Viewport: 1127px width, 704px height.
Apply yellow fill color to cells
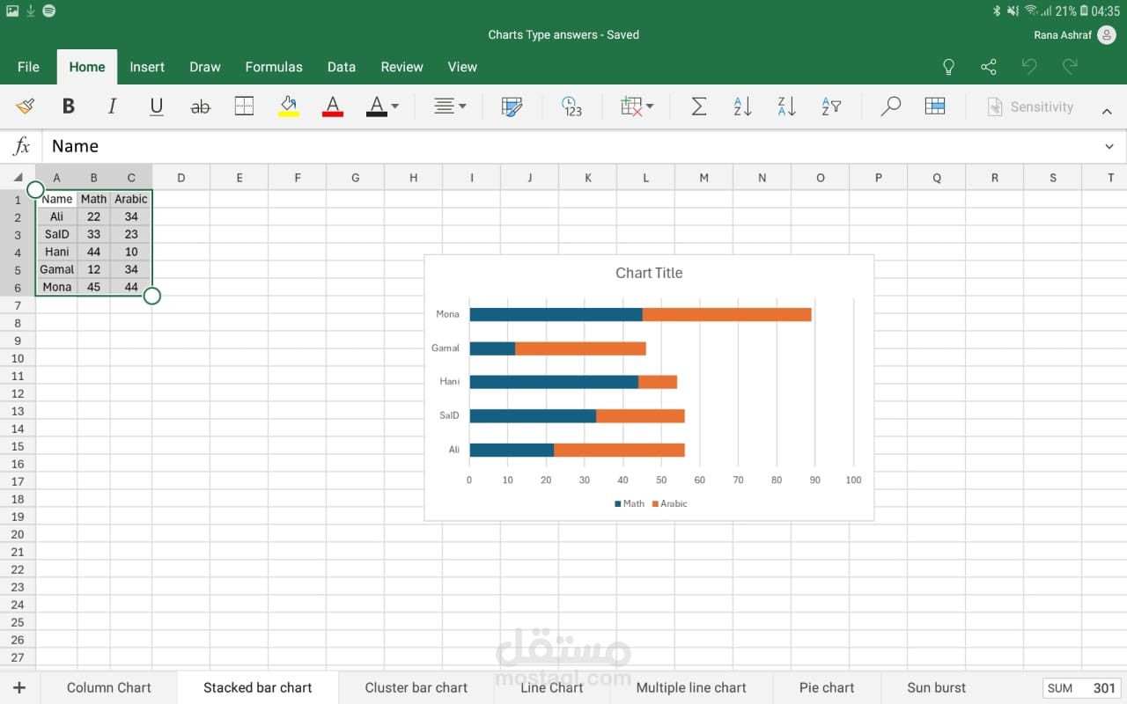click(288, 107)
